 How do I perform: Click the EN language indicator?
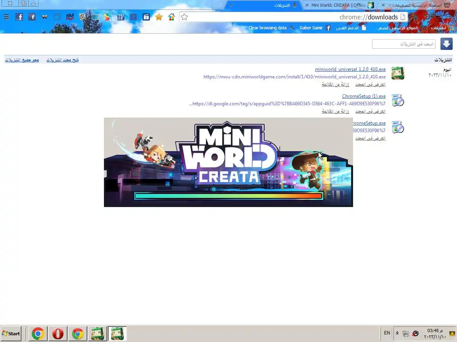coord(387,333)
